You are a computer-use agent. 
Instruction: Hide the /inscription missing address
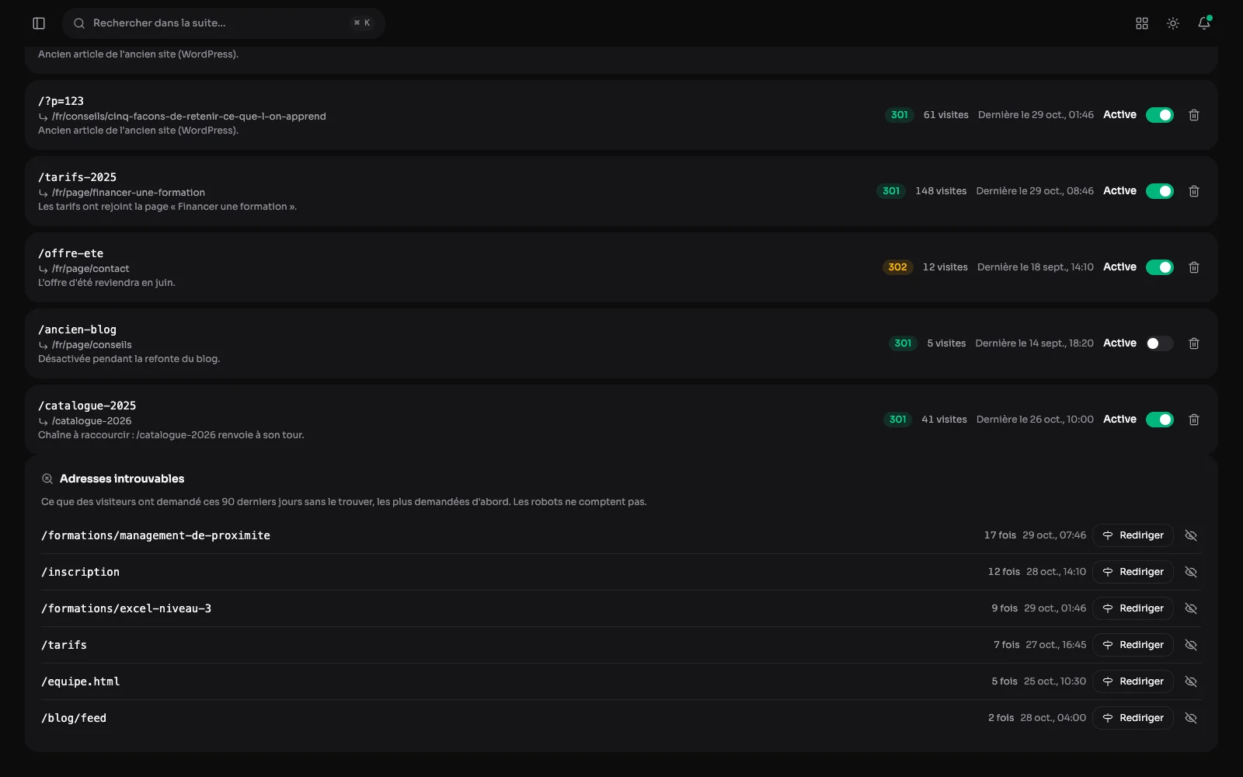coord(1191,572)
